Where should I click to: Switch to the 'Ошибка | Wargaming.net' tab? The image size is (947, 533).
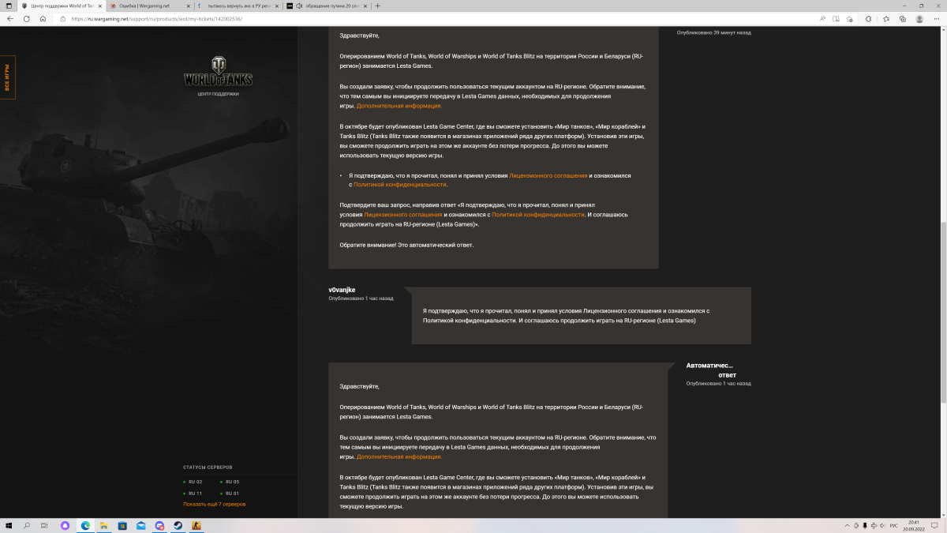144,6
